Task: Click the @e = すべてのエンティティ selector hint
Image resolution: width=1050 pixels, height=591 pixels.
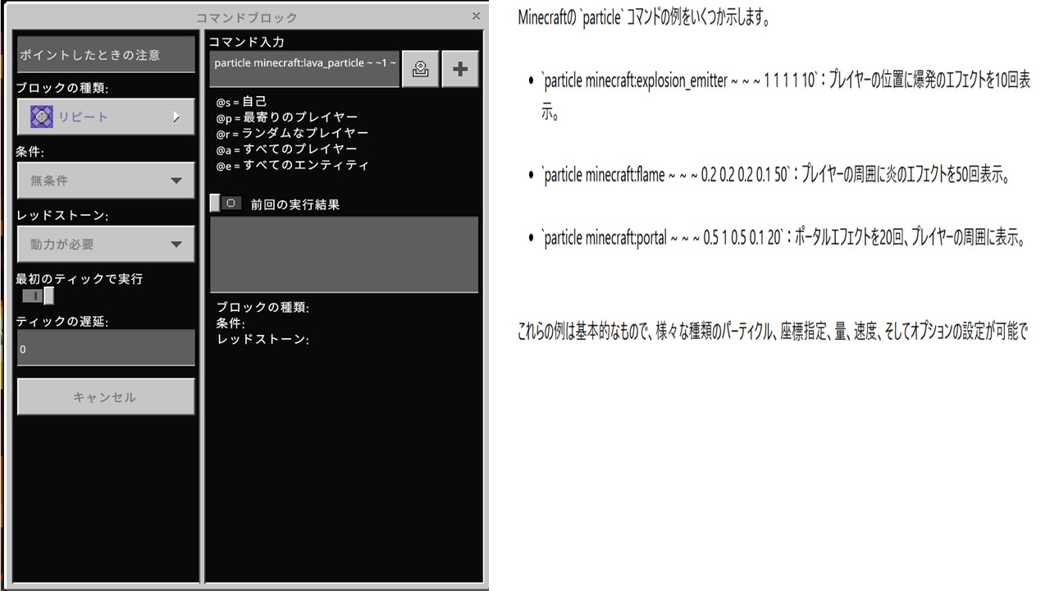Action: click(292, 165)
